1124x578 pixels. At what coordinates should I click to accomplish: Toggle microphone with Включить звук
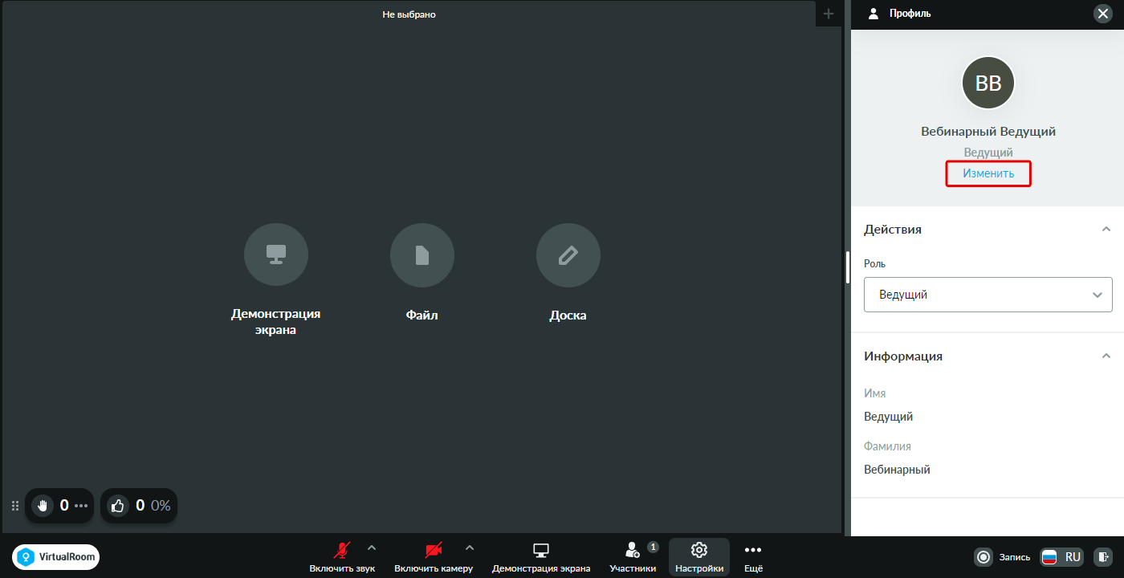342,557
